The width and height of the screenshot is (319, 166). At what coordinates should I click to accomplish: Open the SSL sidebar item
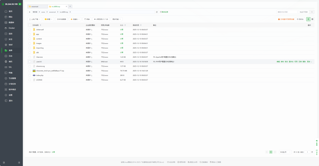pyautogui.click(x=10, y=67)
